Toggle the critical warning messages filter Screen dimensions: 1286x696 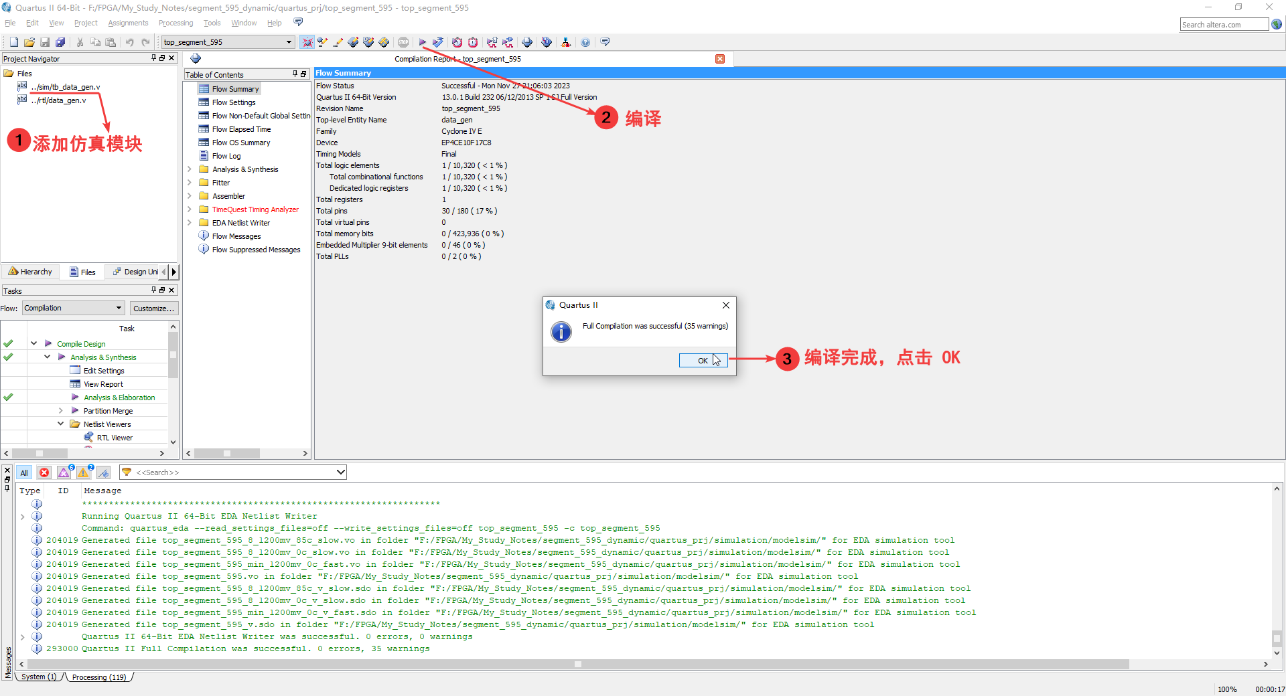coord(64,472)
